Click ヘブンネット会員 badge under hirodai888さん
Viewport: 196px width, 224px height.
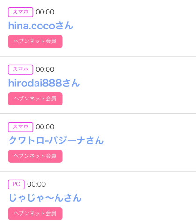[35, 99]
